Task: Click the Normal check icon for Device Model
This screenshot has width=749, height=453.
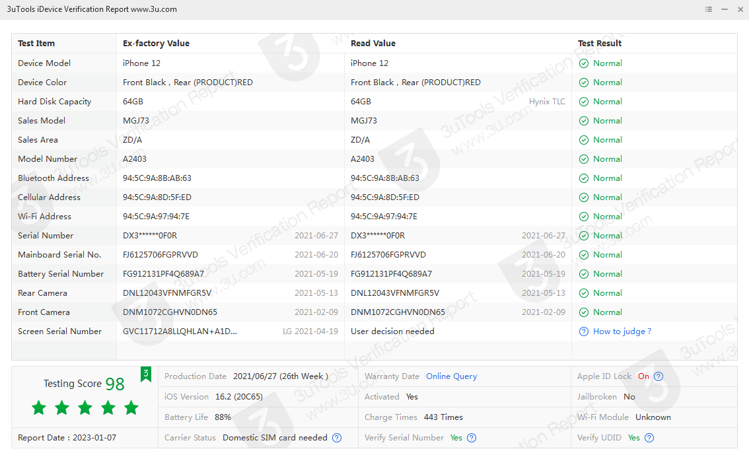Action: tap(584, 63)
